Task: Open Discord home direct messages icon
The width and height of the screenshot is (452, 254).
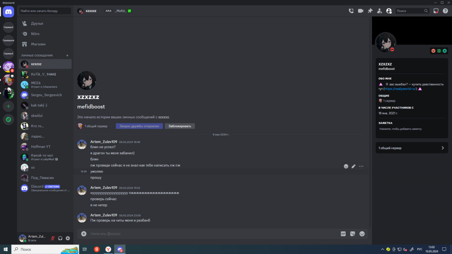Action: coord(8,12)
